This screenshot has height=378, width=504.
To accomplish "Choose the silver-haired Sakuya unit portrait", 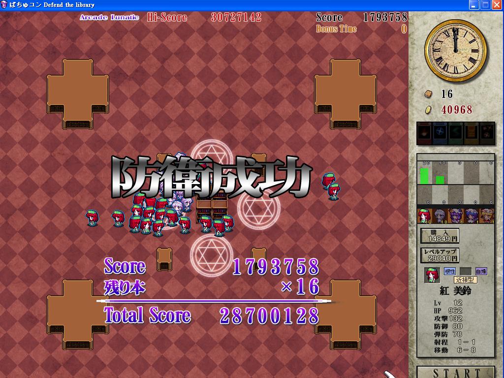I will 440,216.
